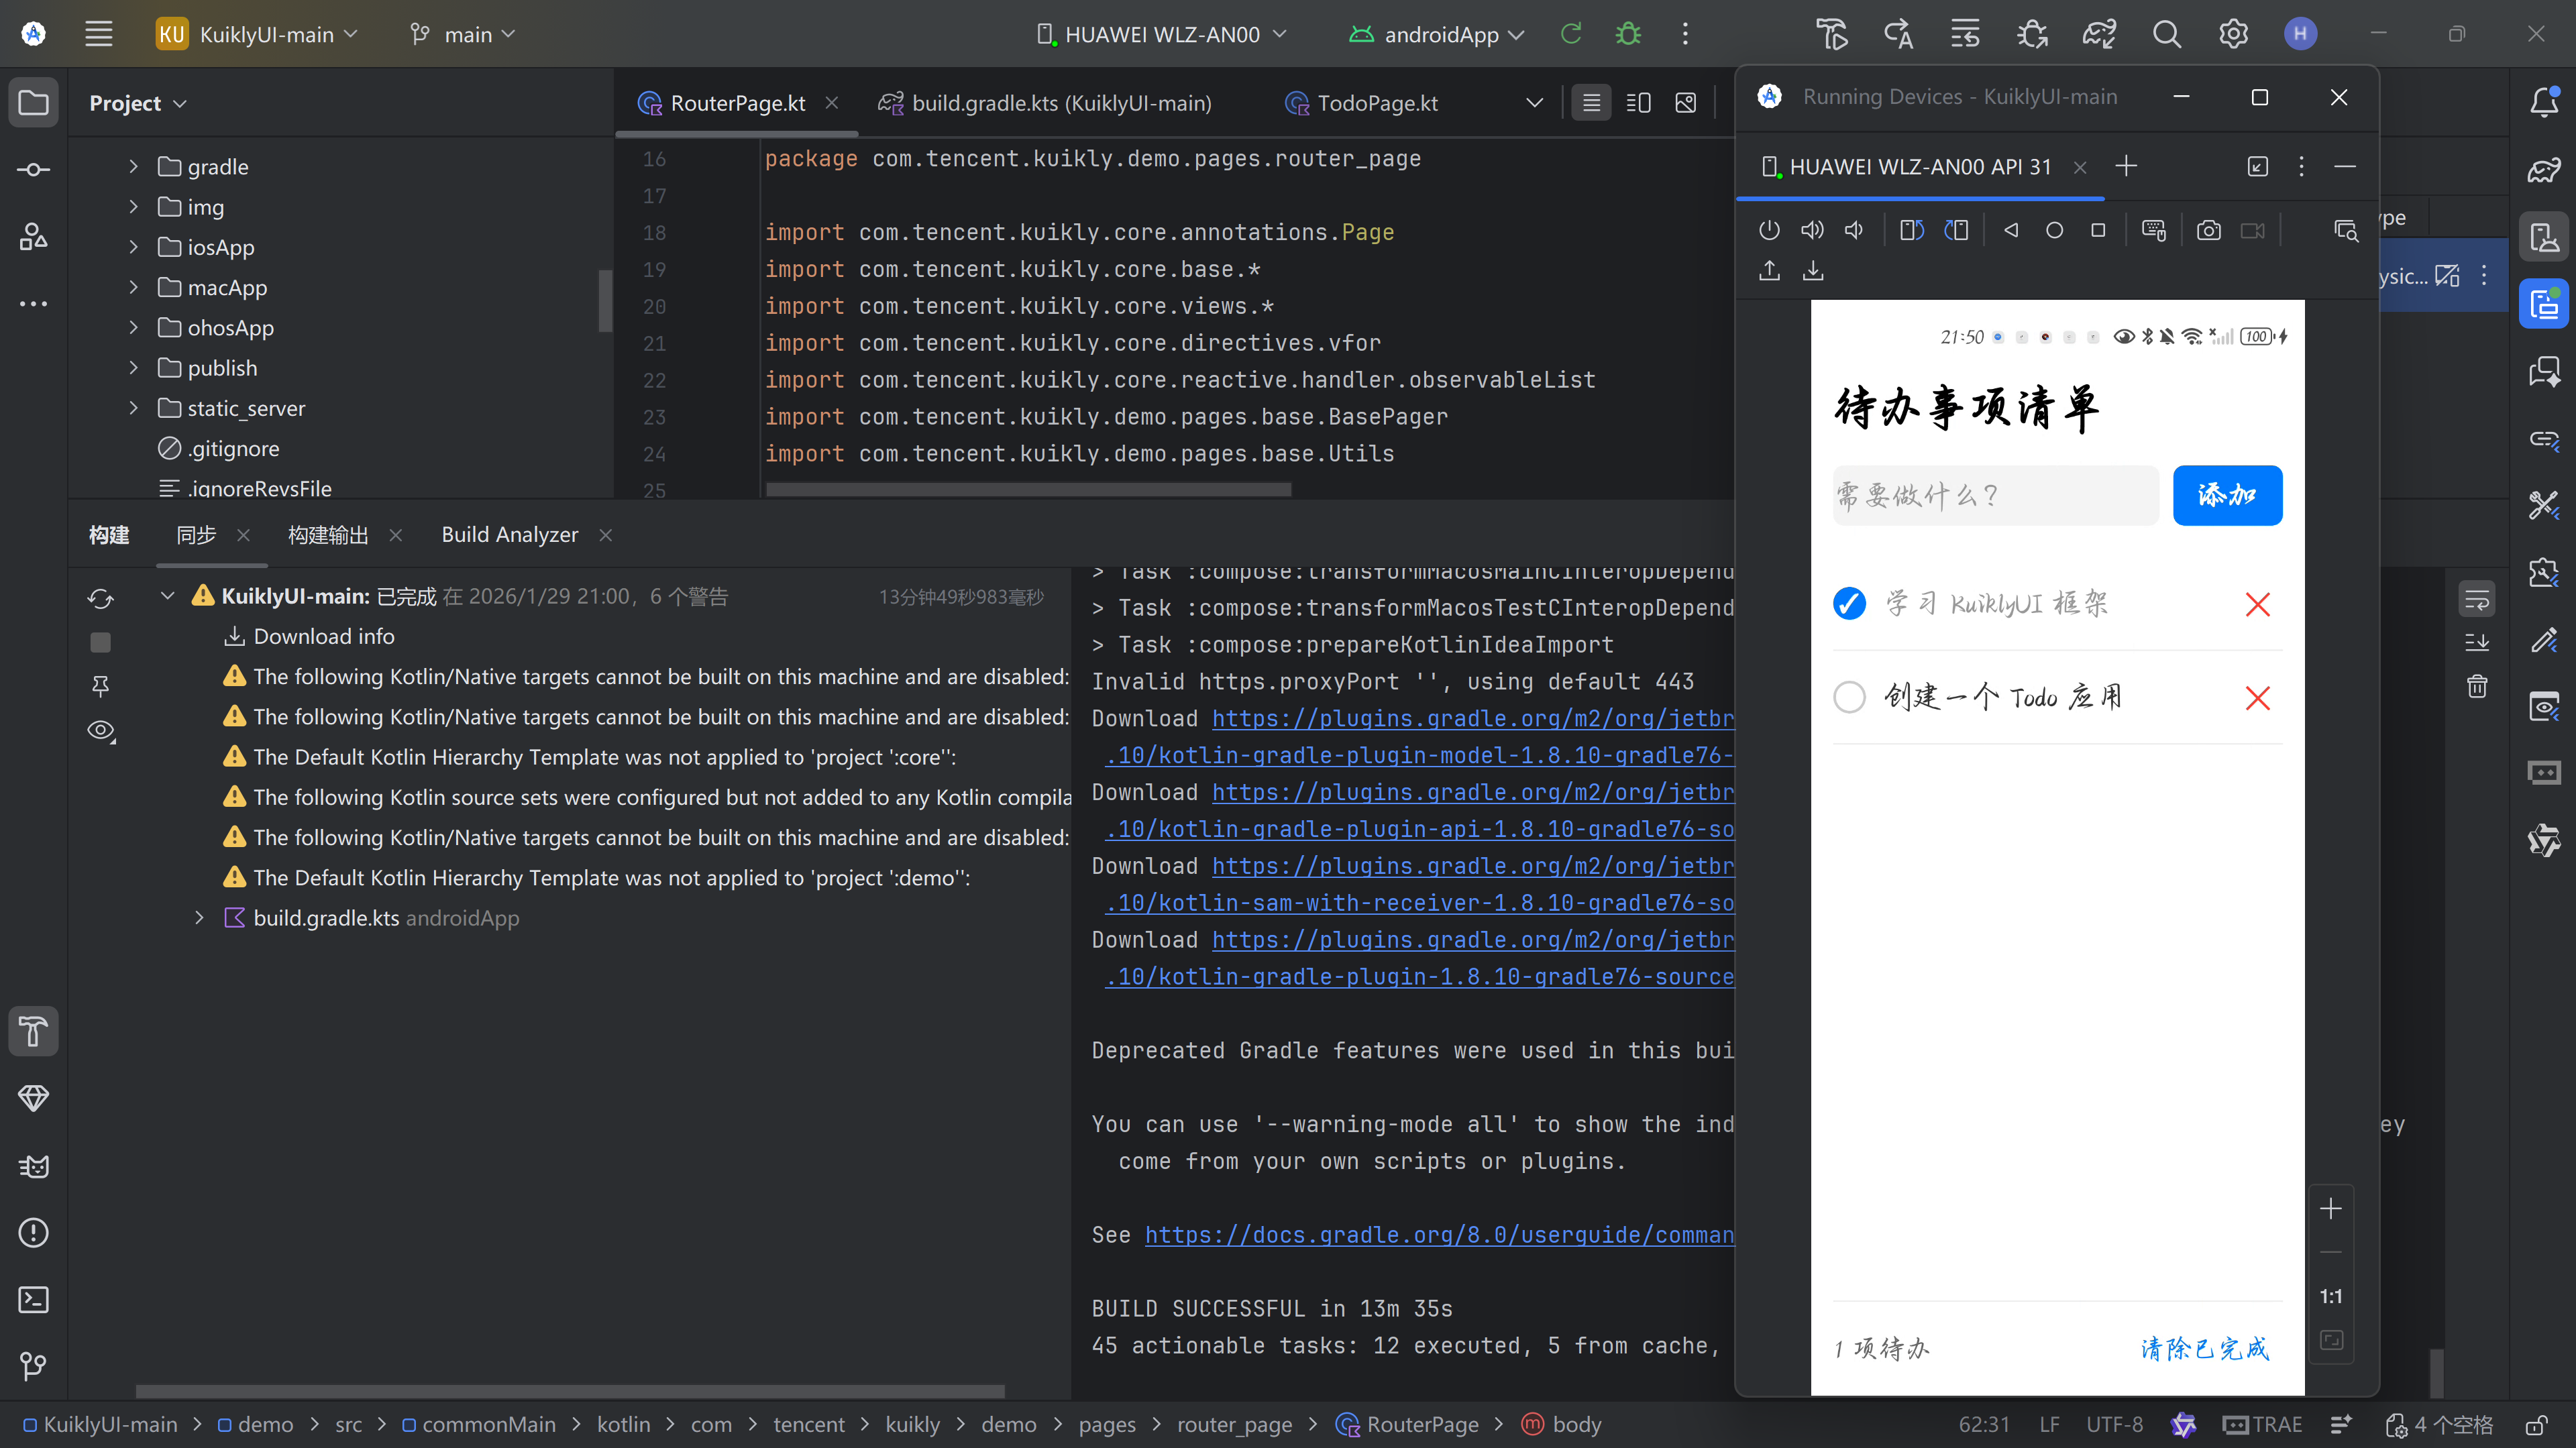Click the debug bug icon in toolbar

click(x=1628, y=34)
